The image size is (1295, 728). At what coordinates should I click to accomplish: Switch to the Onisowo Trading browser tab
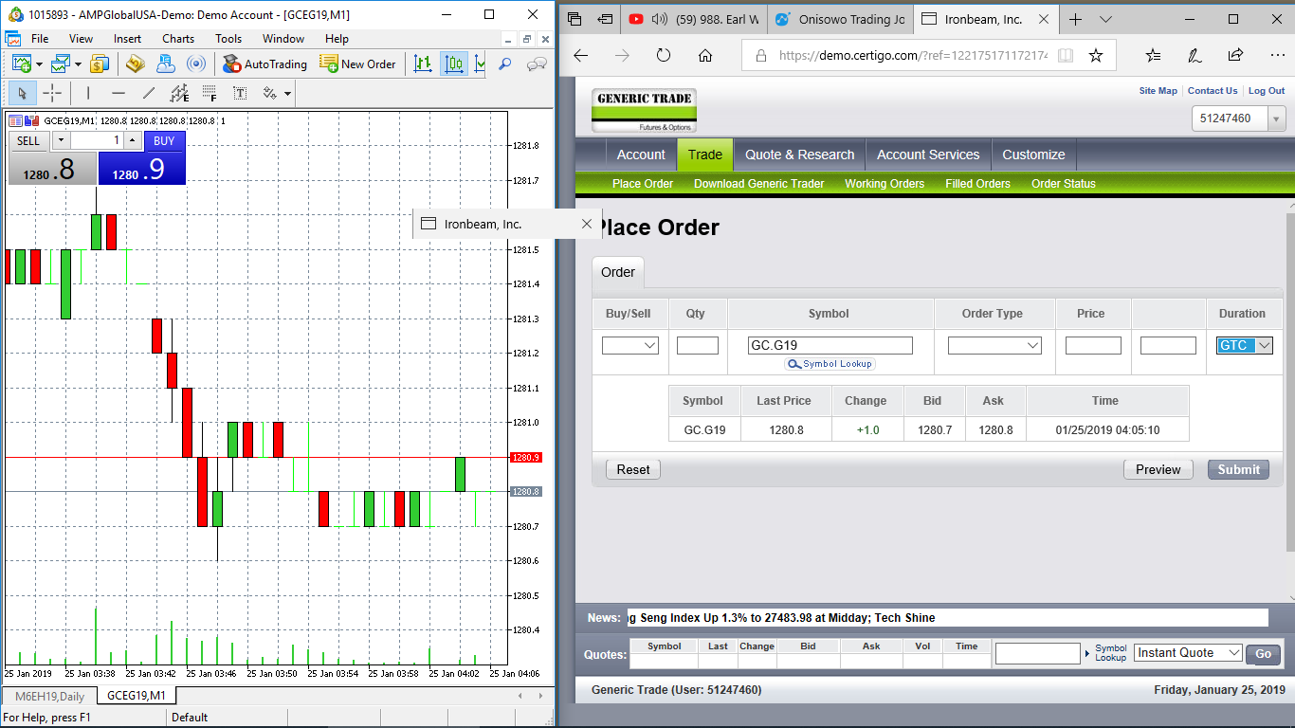click(838, 19)
